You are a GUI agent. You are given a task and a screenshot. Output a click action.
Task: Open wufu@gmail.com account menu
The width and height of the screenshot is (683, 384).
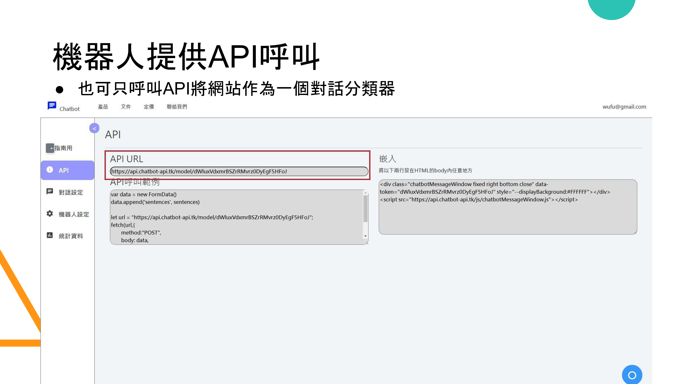tap(624, 107)
